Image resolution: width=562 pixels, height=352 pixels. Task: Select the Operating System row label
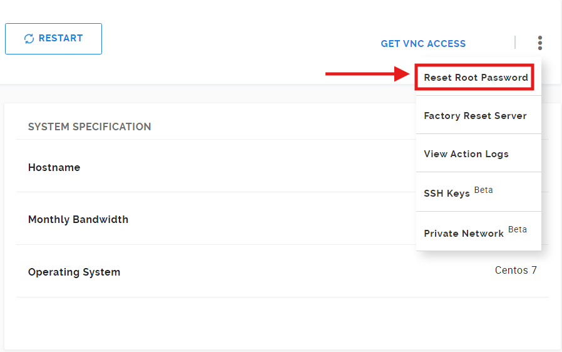click(74, 272)
